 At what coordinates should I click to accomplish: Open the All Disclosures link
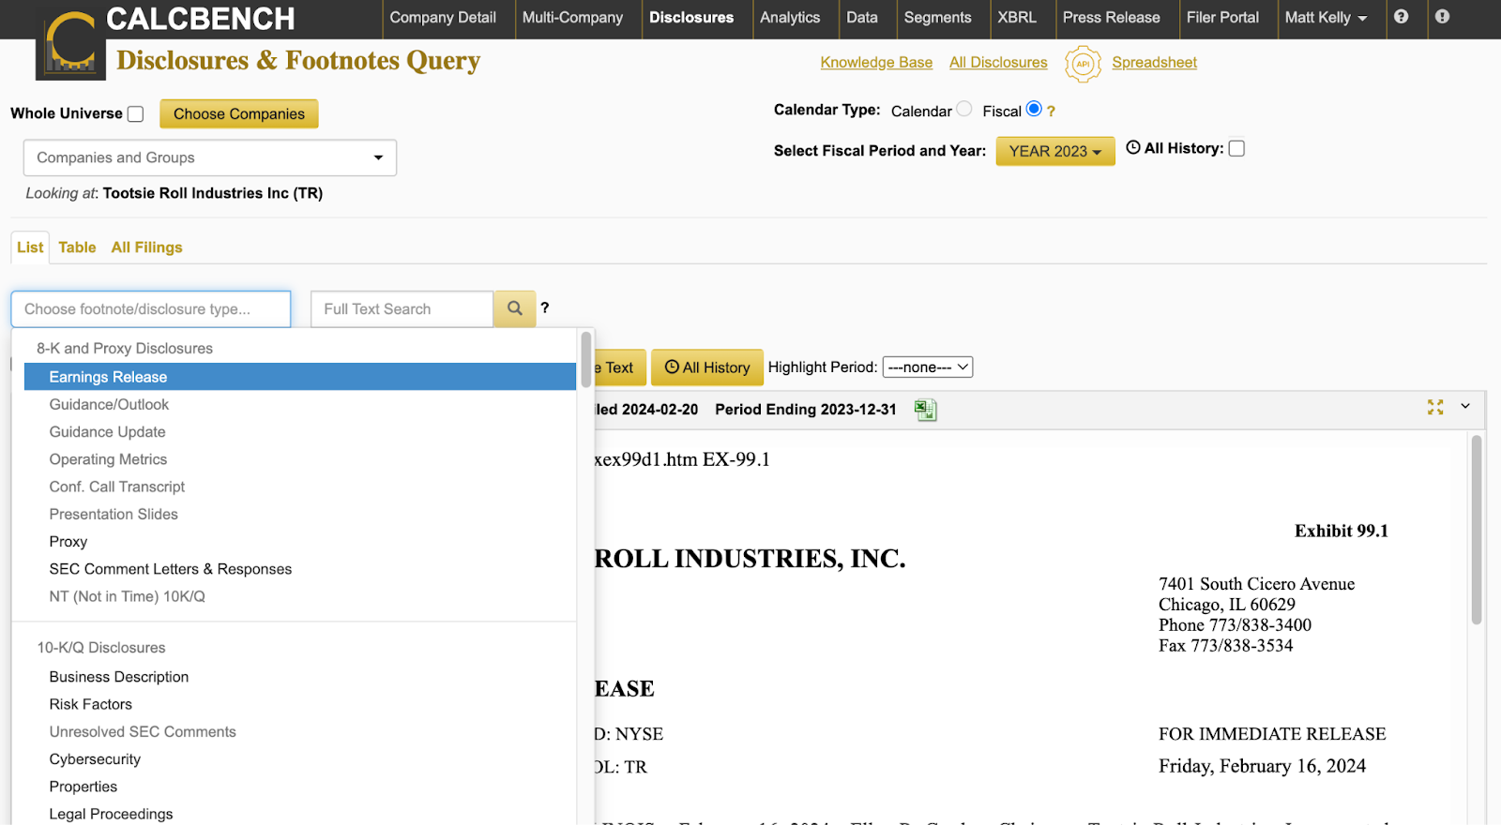(x=998, y=63)
